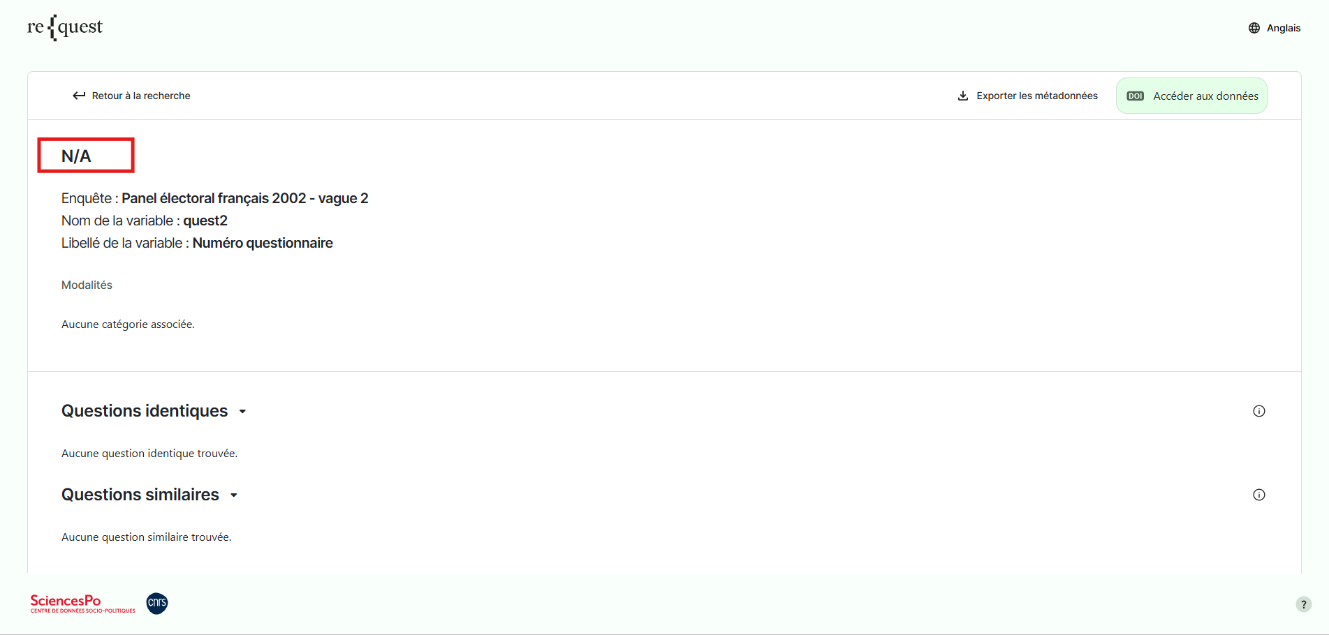1329x635 pixels.
Task: Click the re{quest logo
Action: [x=65, y=27]
